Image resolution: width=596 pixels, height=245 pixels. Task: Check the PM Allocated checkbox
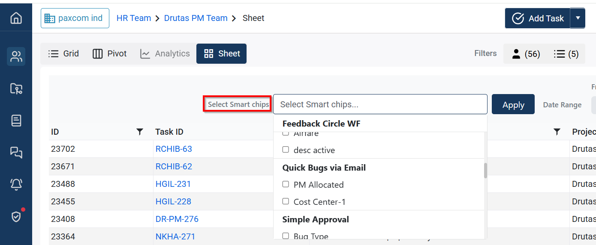coord(286,184)
